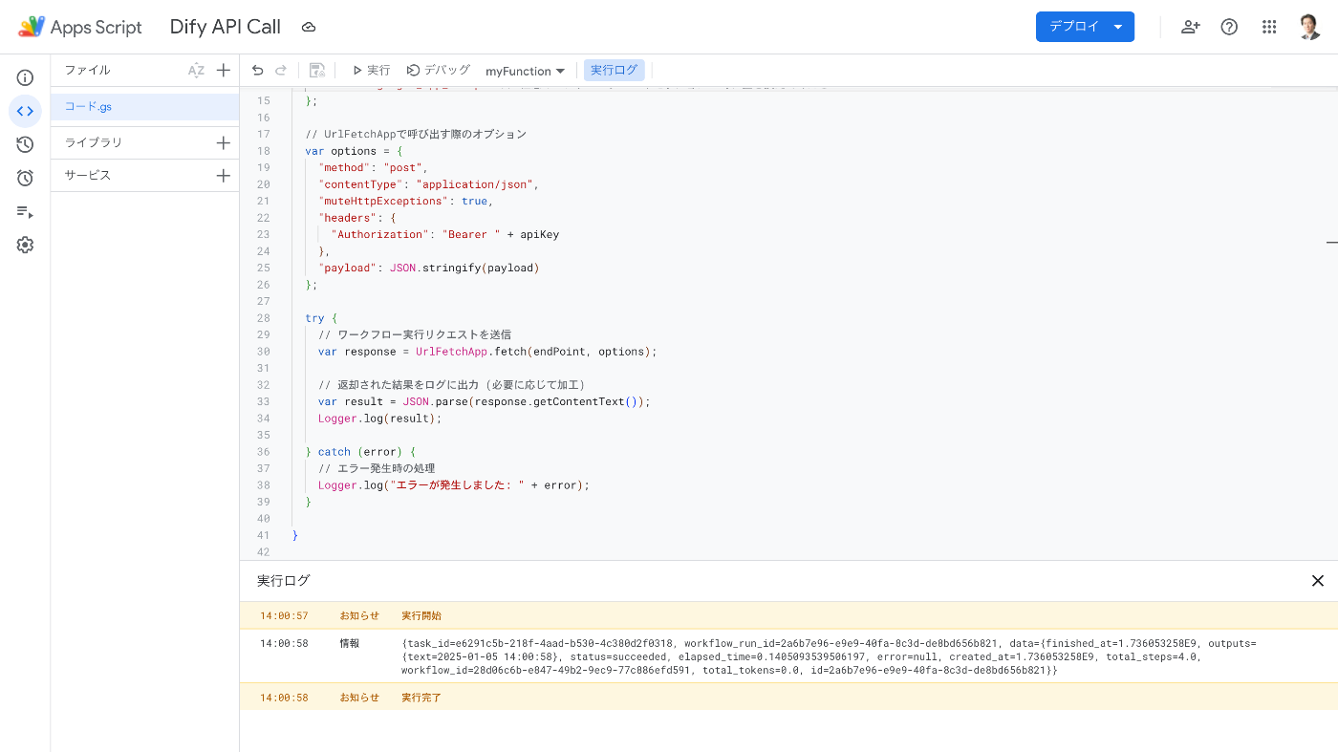Sort files alphabetically with the AZ control
The width and height of the screenshot is (1338, 752).
click(x=196, y=70)
